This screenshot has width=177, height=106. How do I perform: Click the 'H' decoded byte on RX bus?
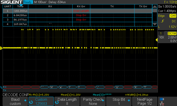52,87
